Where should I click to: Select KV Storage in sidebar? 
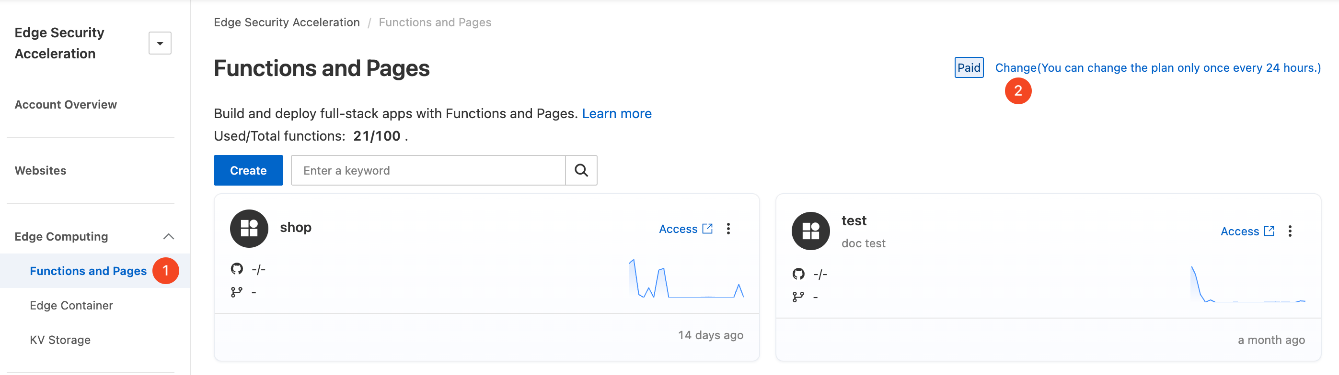(x=60, y=340)
